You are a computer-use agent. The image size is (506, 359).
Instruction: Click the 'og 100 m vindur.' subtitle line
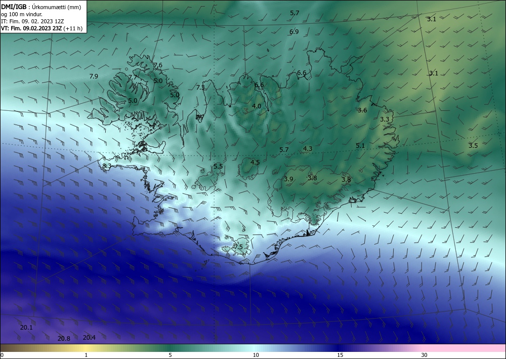coord(22,14)
